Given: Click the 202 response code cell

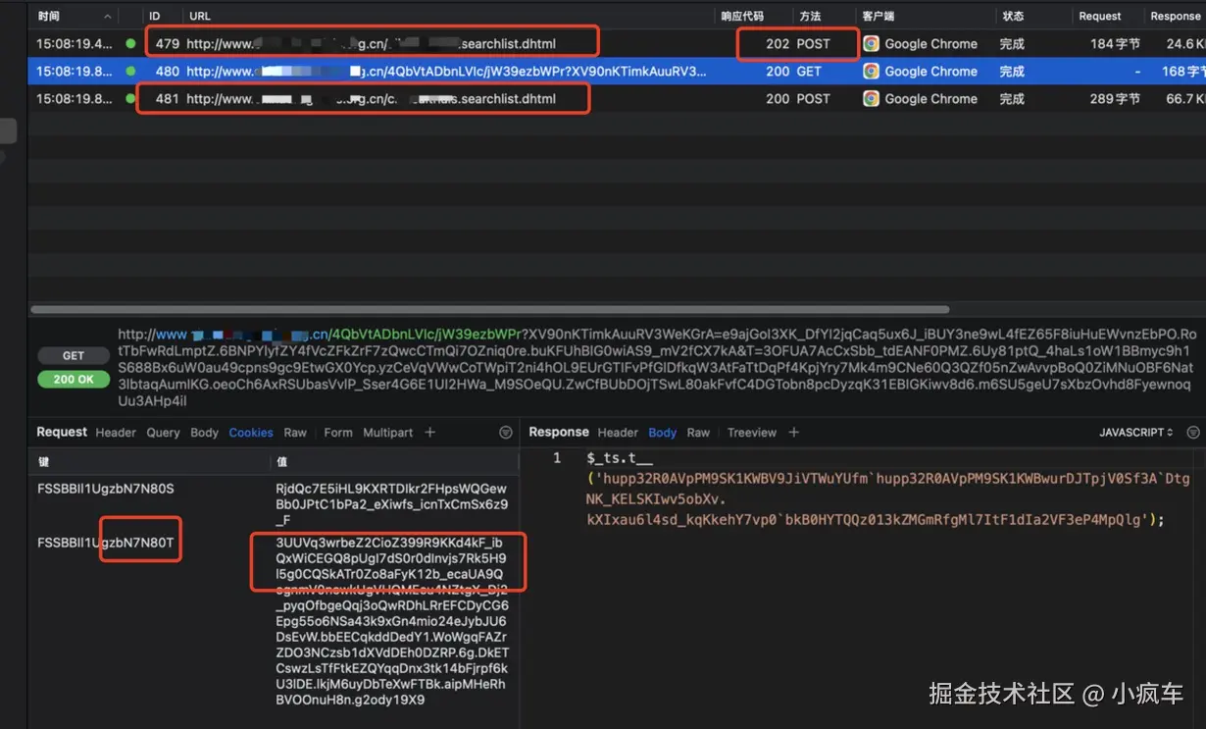Looking at the screenshot, I should click(x=778, y=44).
